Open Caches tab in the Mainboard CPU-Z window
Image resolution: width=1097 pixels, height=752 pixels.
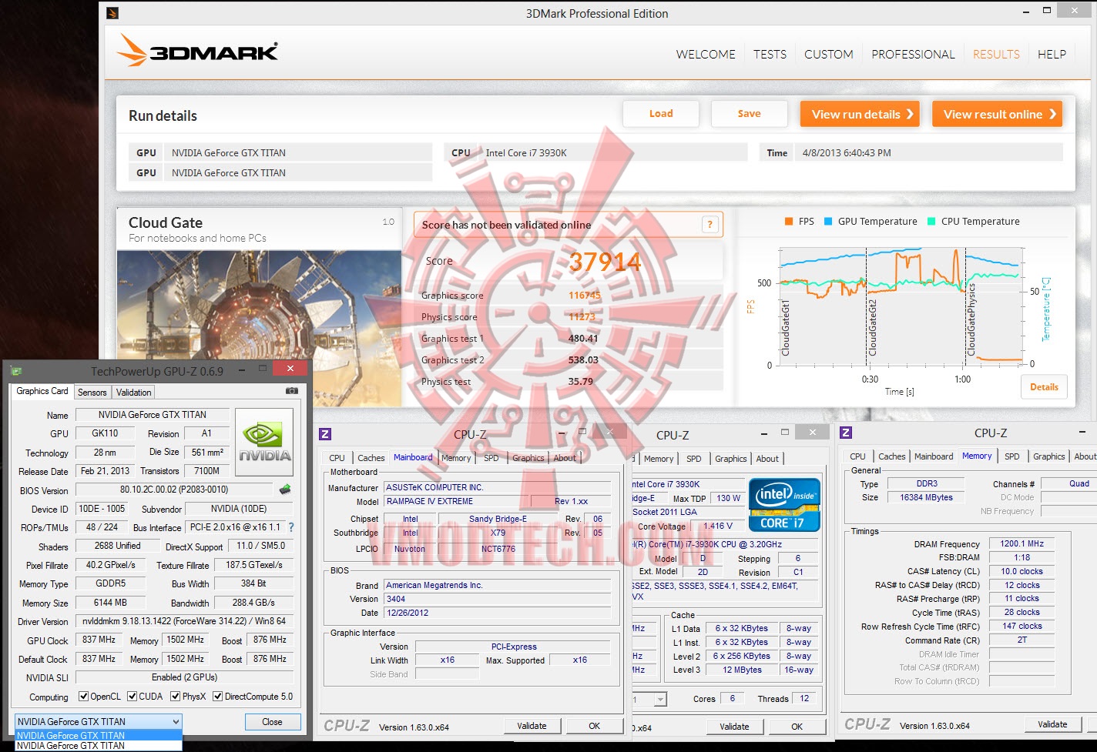(371, 458)
